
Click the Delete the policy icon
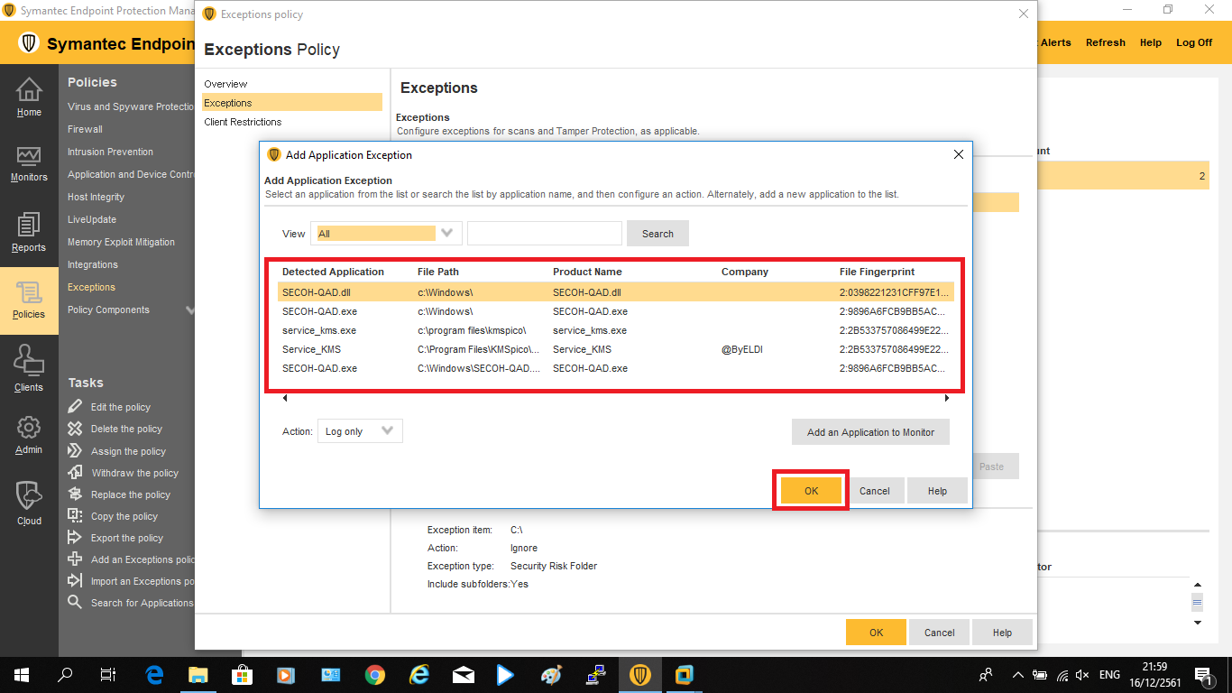click(75, 429)
